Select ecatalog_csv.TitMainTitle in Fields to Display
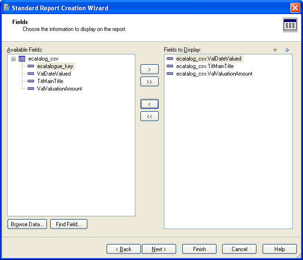This screenshot has height=260, width=303. coord(205,66)
